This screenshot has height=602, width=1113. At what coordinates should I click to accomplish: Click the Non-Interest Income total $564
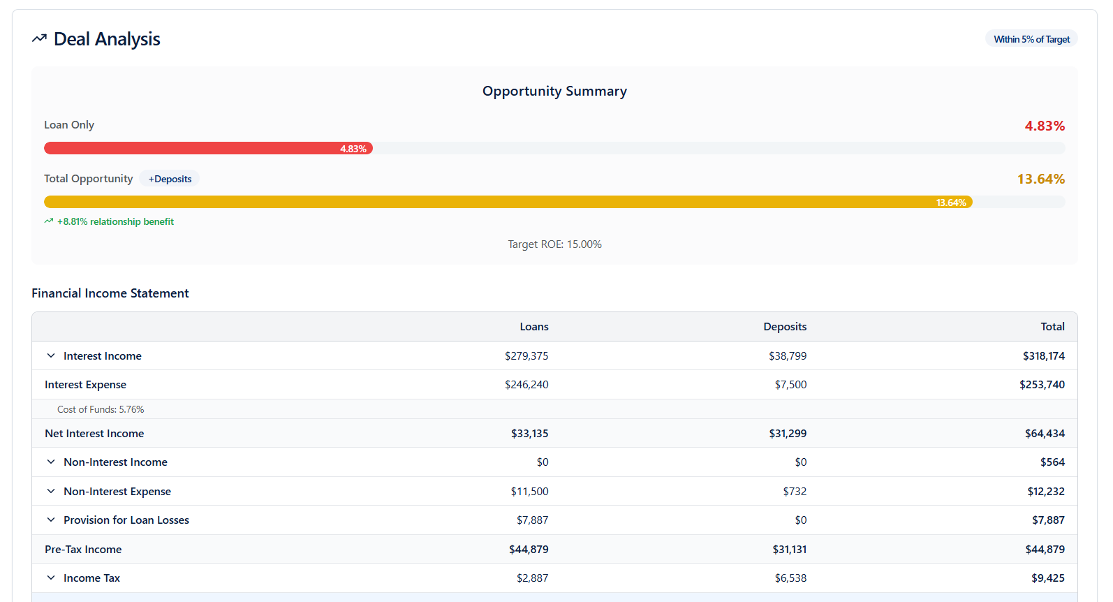[x=1052, y=462]
